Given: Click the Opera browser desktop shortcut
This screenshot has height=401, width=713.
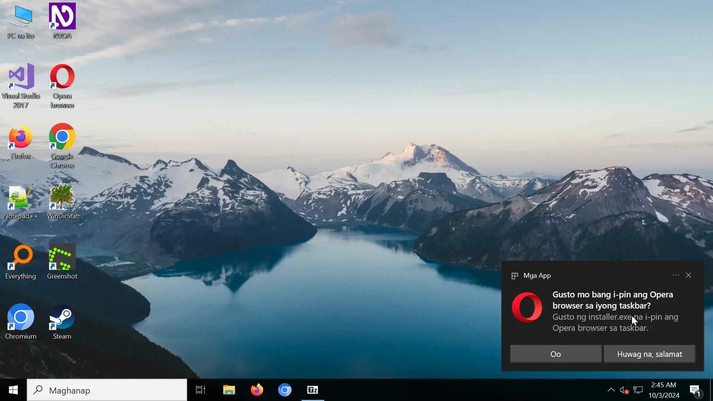Looking at the screenshot, I should click(x=62, y=77).
